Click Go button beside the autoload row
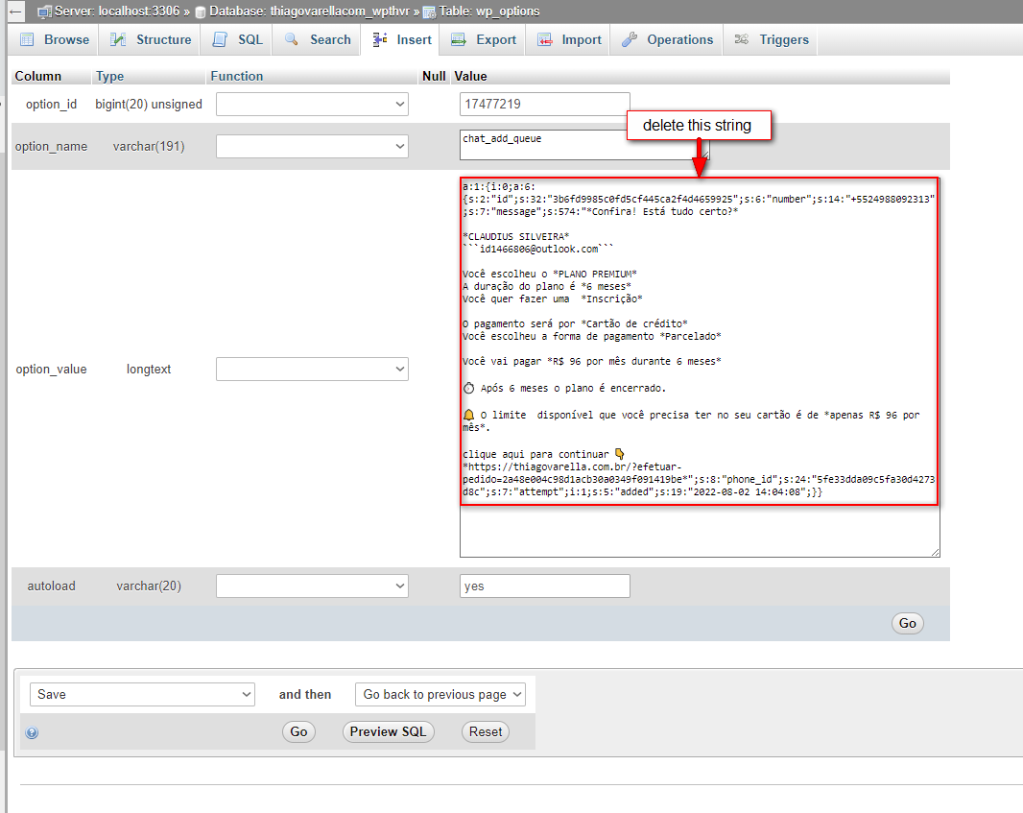 point(908,623)
